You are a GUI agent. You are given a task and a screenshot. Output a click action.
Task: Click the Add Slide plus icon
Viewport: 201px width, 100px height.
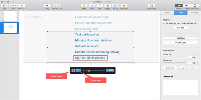(x=22, y=6)
